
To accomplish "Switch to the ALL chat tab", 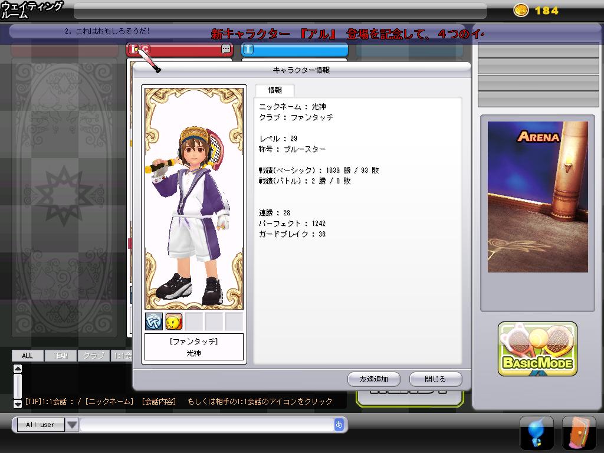I will (x=27, y=356).
